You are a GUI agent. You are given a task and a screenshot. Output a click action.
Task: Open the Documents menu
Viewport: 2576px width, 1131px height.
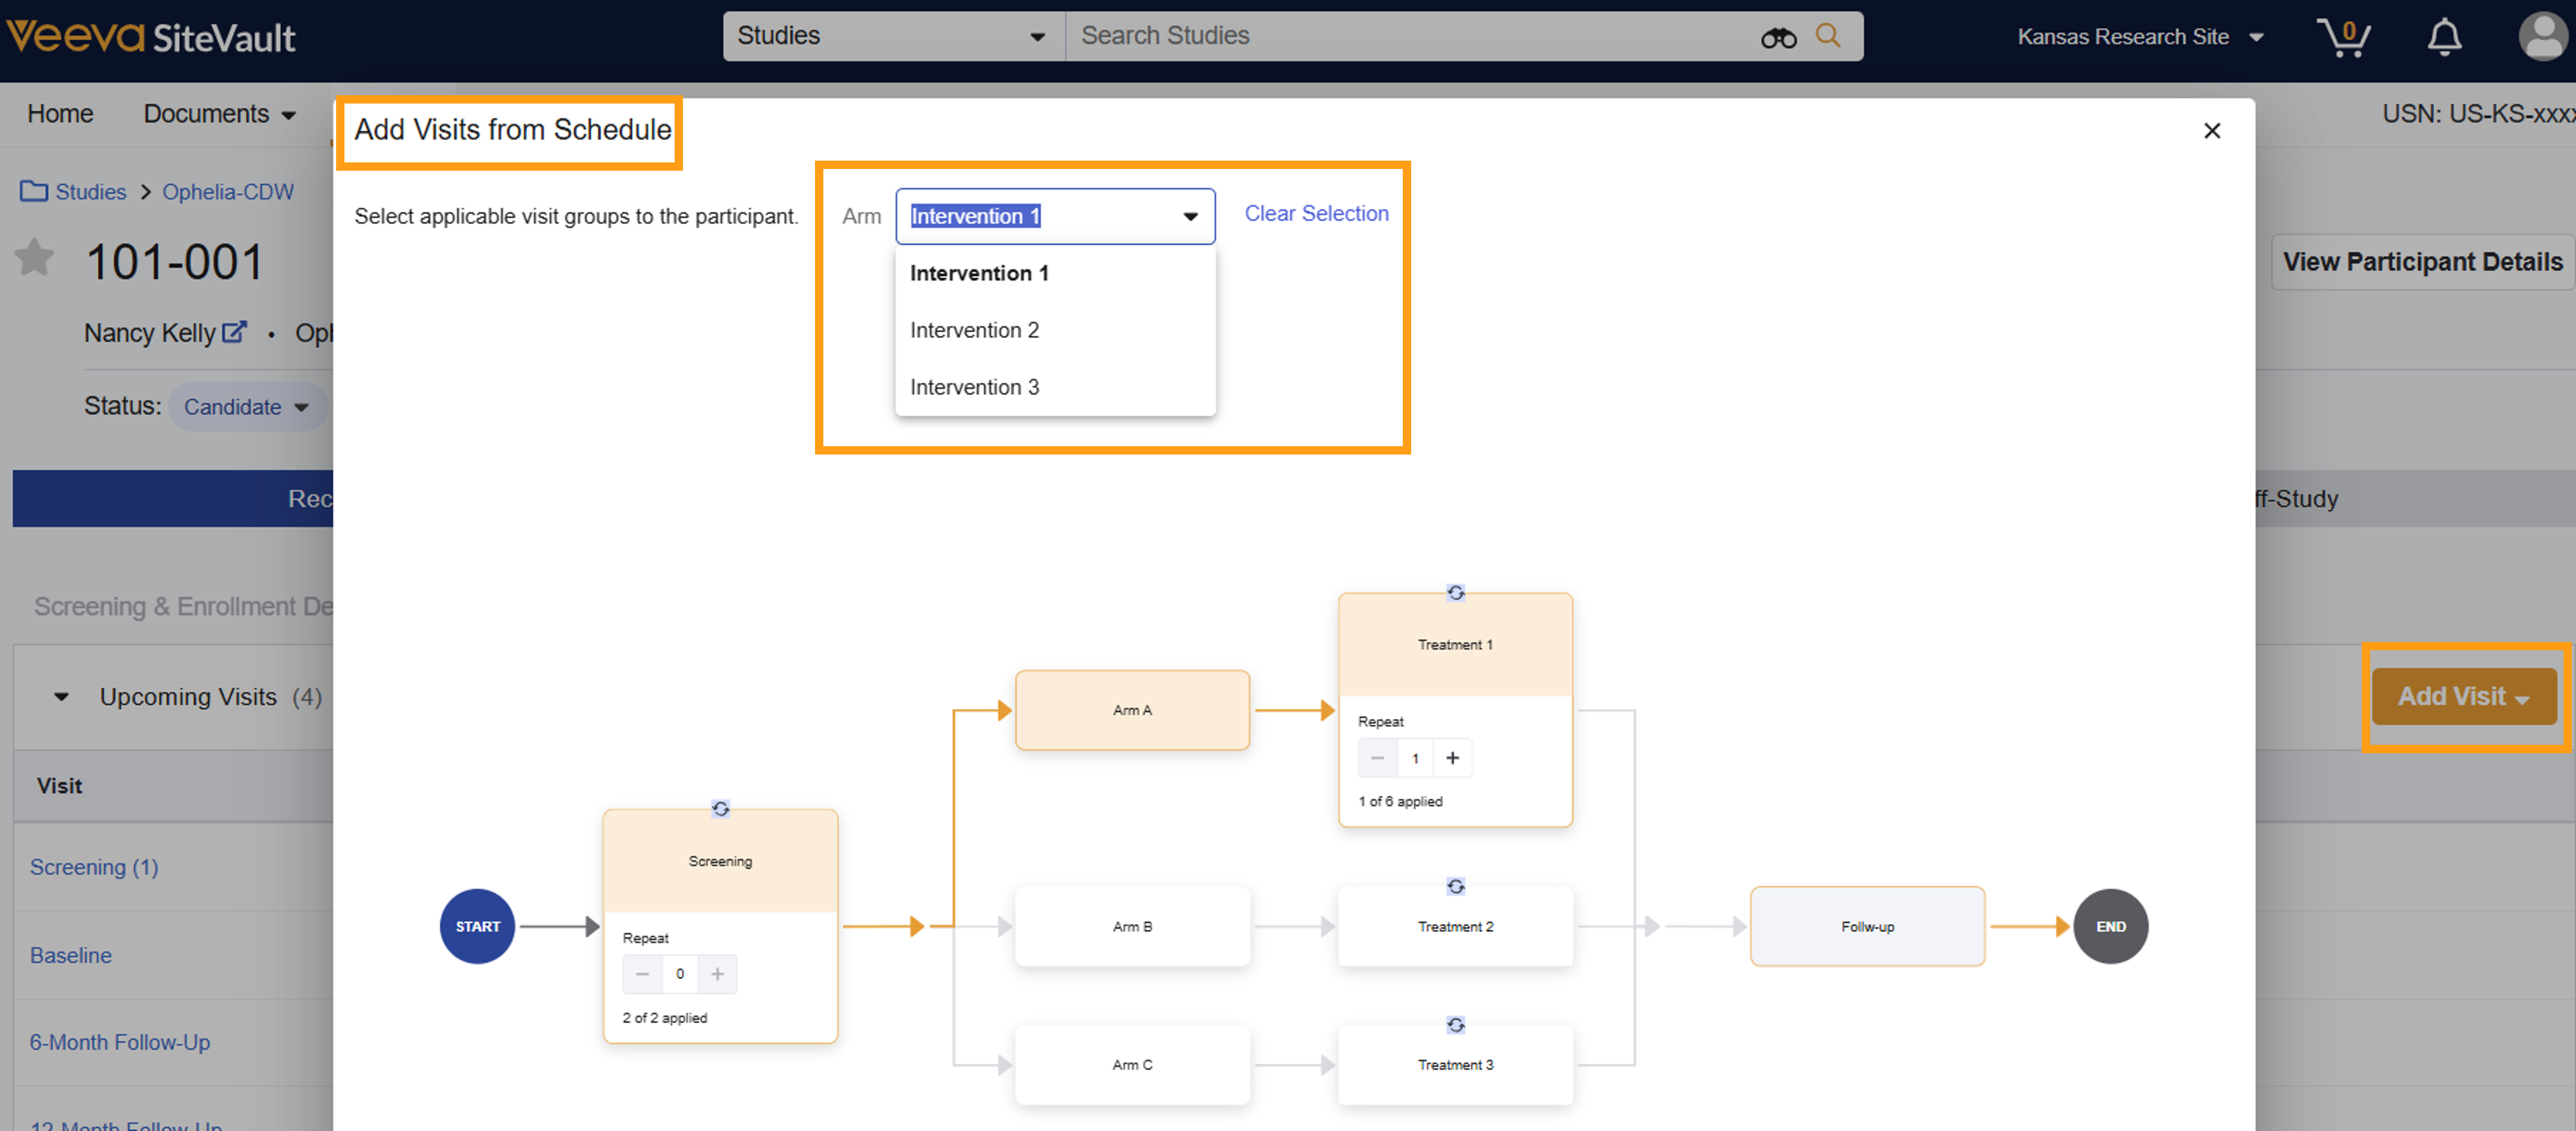coord(219,114)
